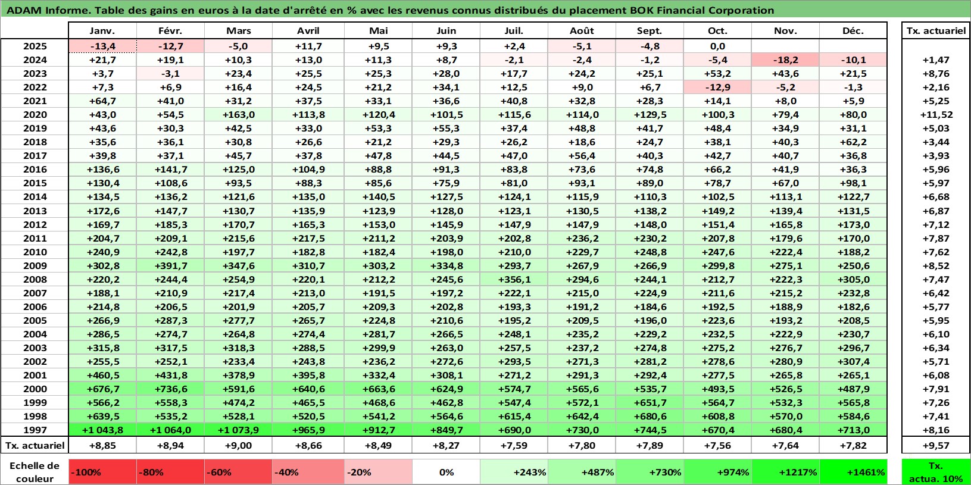Click the '+163,0' cell for March 2020

tap(238, 115)
